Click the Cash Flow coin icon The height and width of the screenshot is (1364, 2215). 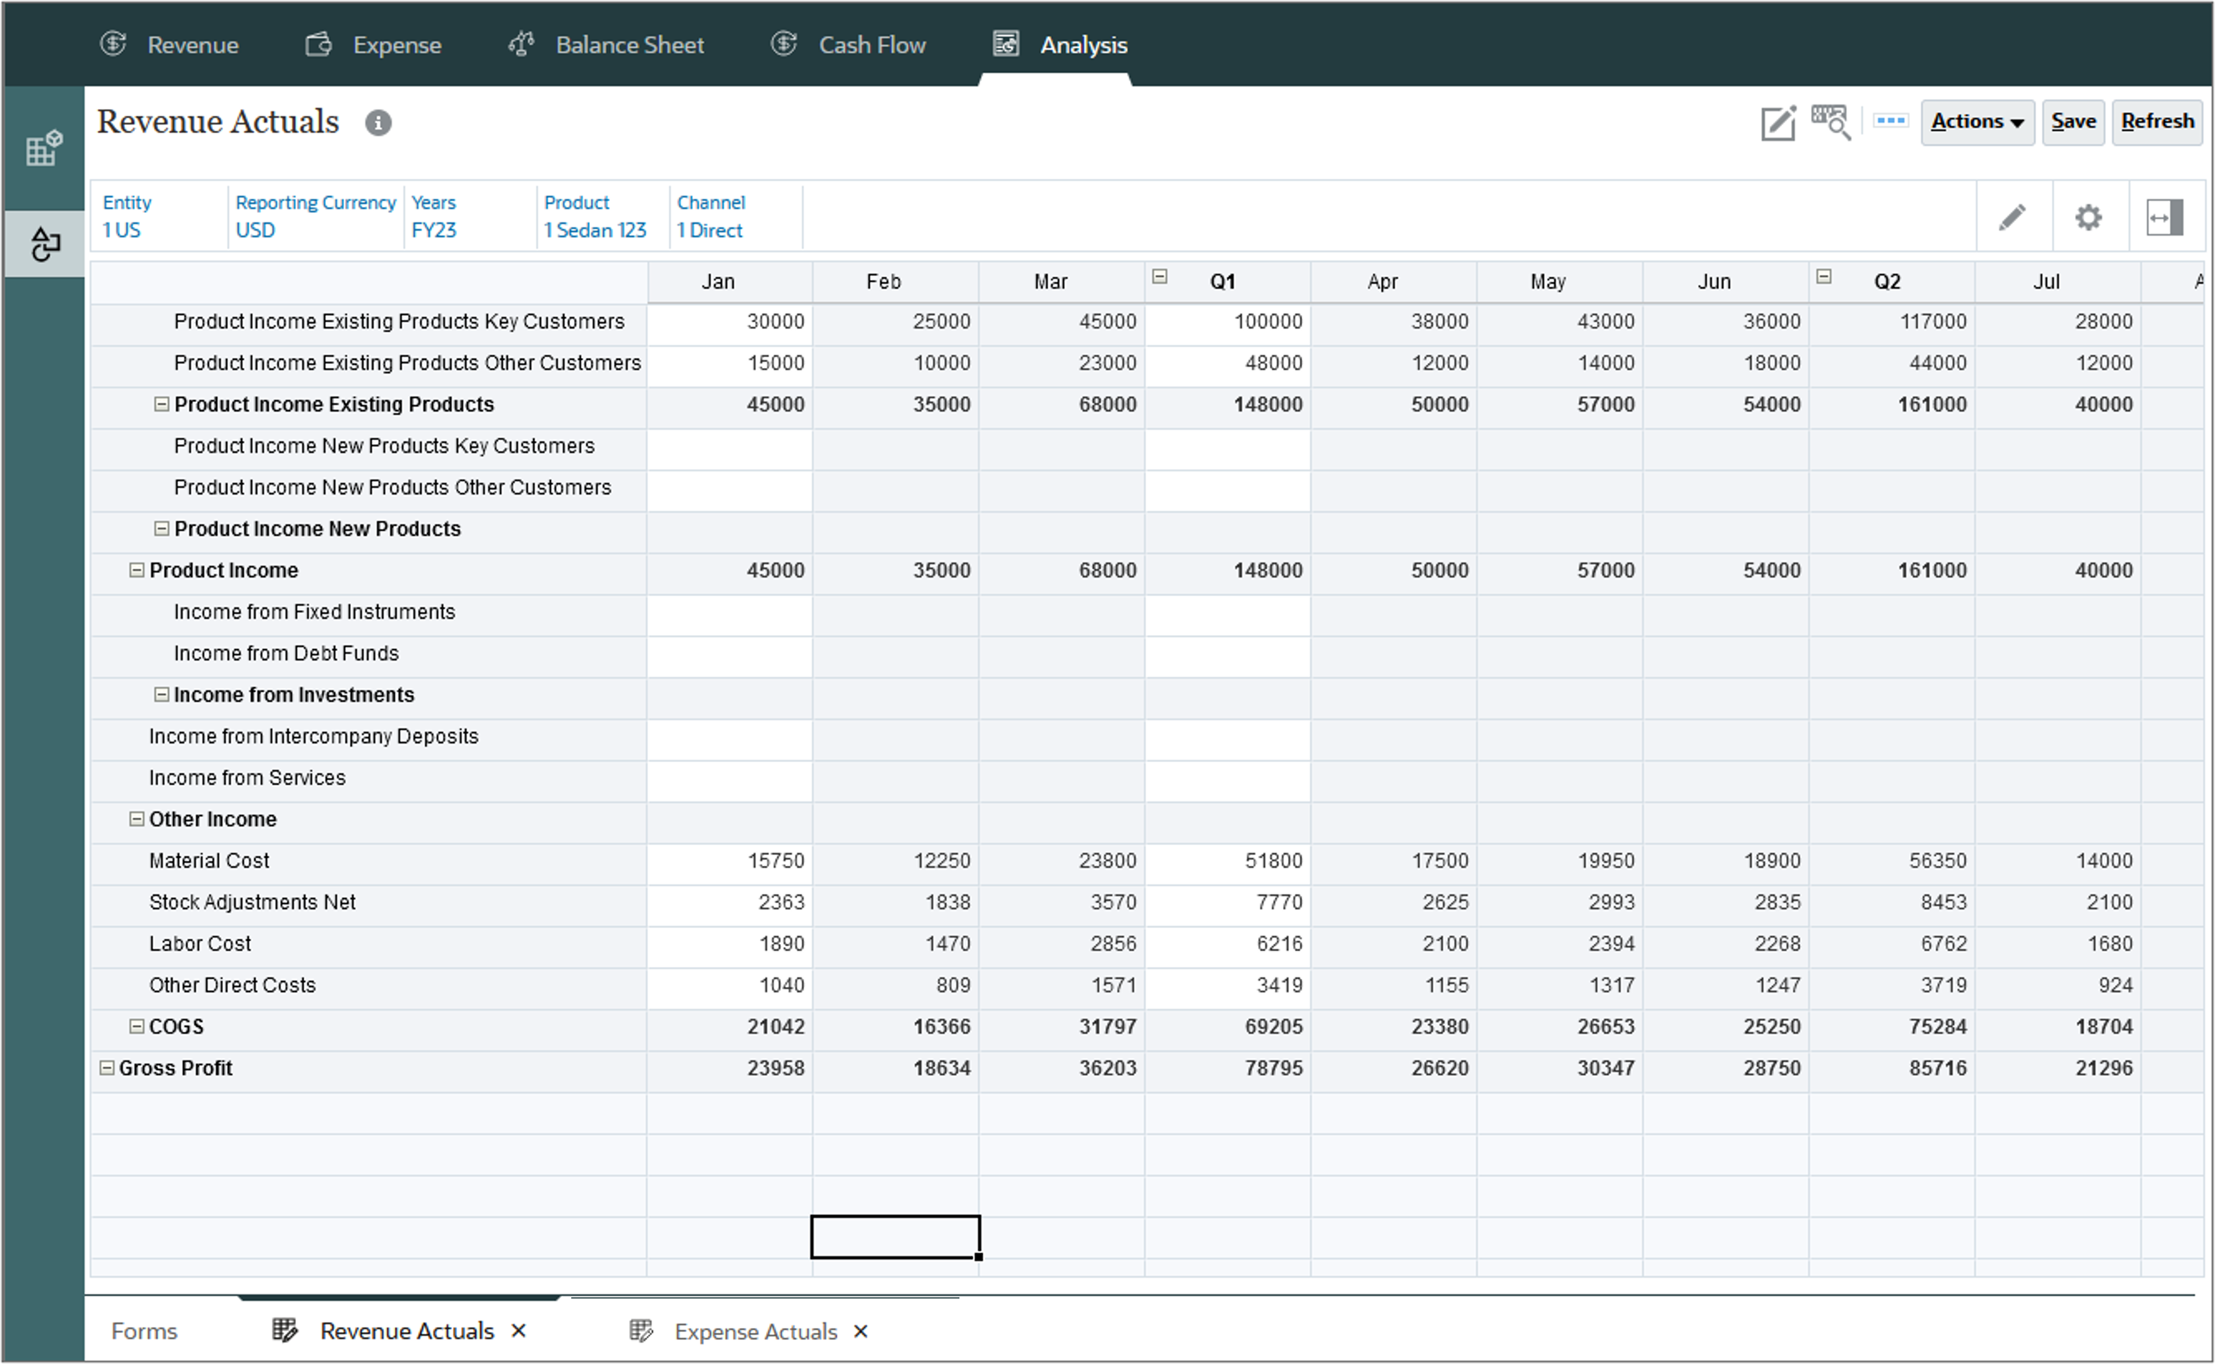coord(784,44)
